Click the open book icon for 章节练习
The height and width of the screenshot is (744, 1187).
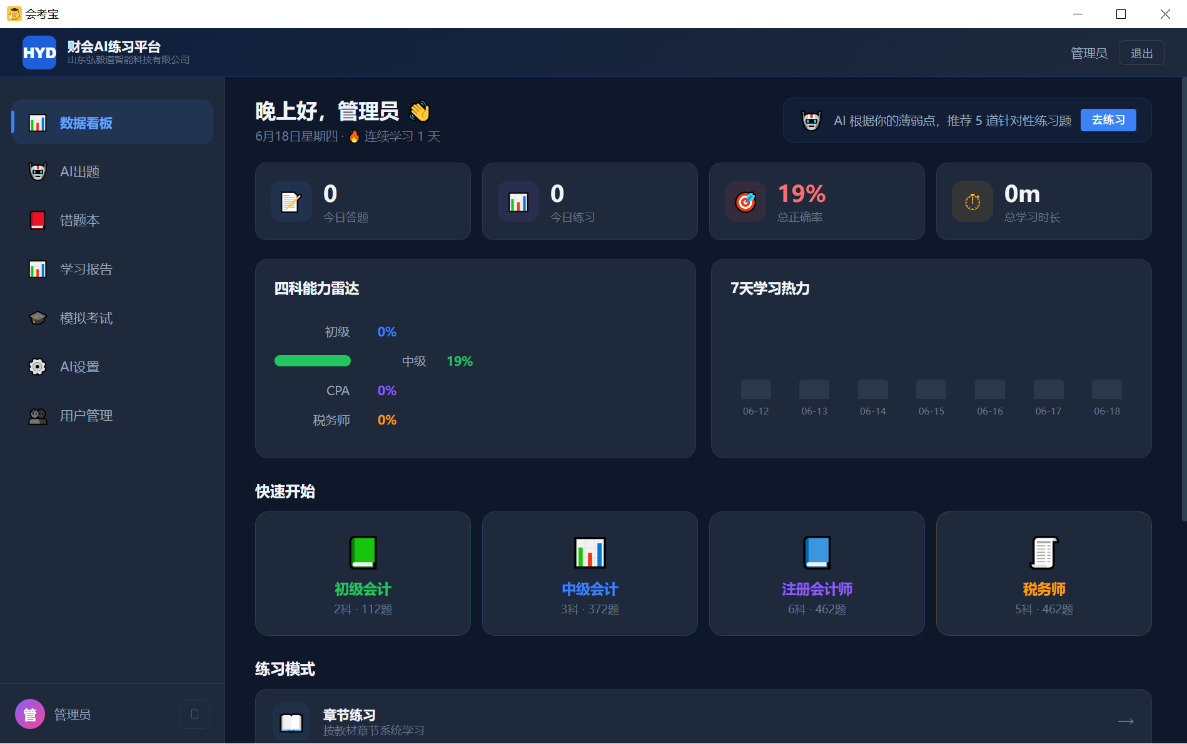coord(291,722)
